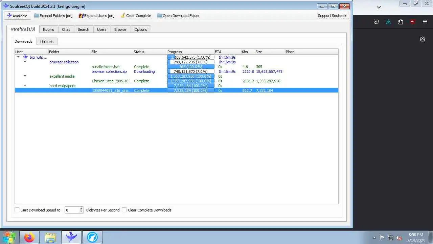The height and width of the screenshot is (244, 433).
Task: Click the Action Center flag icon
Action: 382,238
